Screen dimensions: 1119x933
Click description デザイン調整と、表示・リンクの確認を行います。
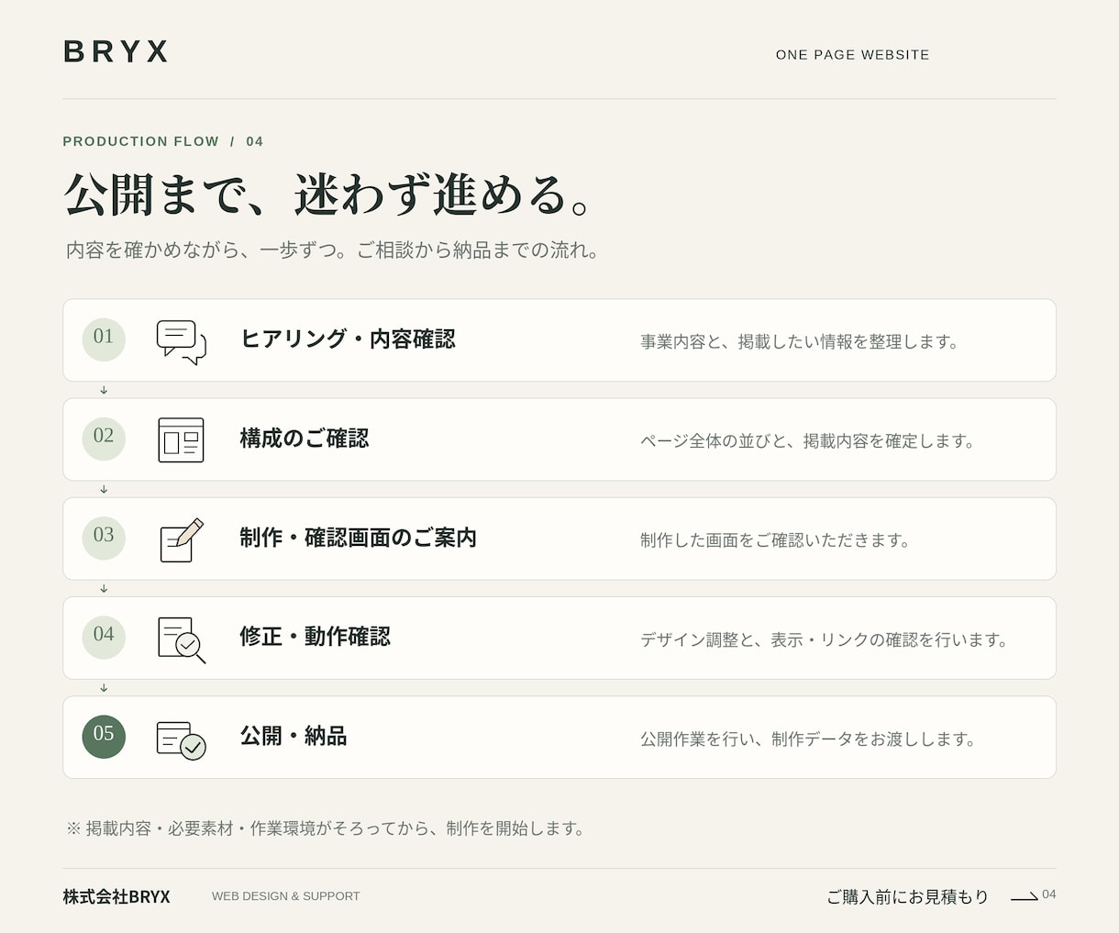pos(825,639)
